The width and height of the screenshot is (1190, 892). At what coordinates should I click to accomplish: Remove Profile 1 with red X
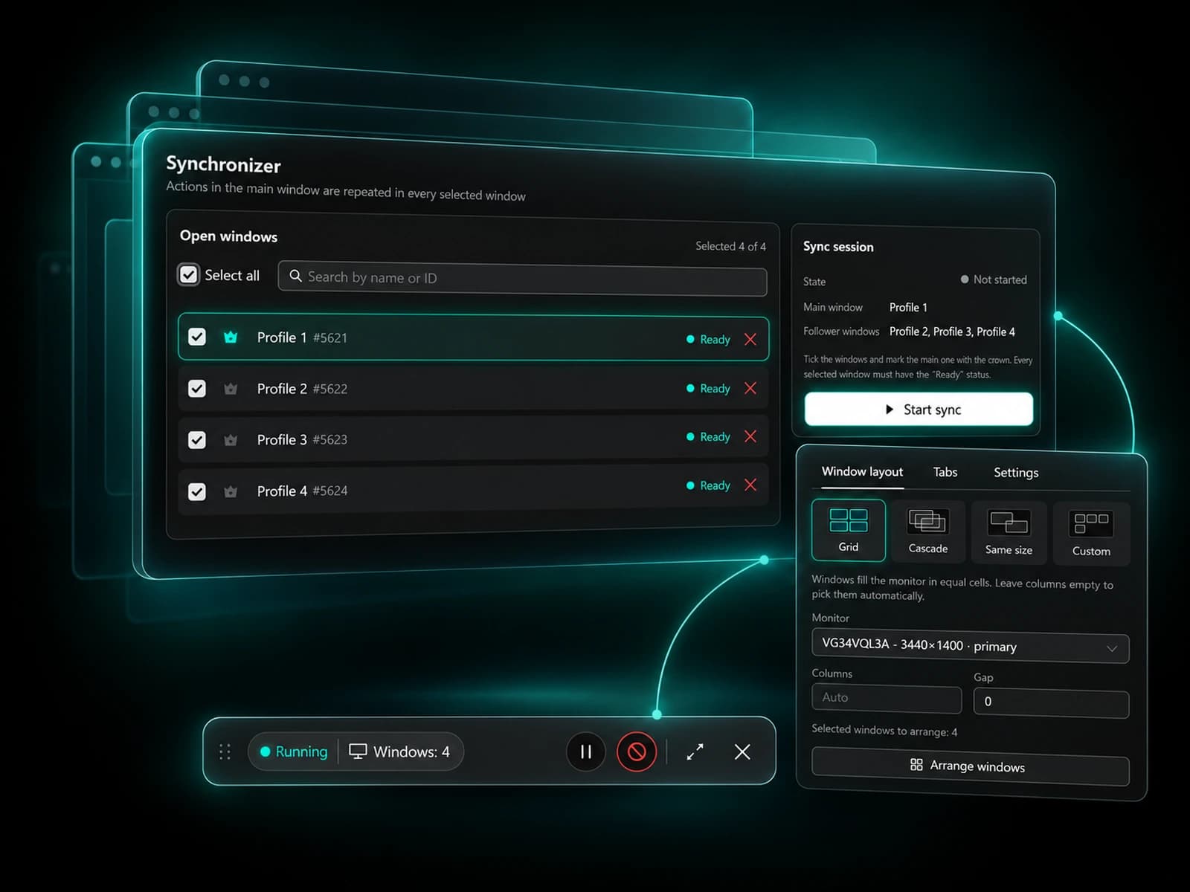tap(750, 339)
